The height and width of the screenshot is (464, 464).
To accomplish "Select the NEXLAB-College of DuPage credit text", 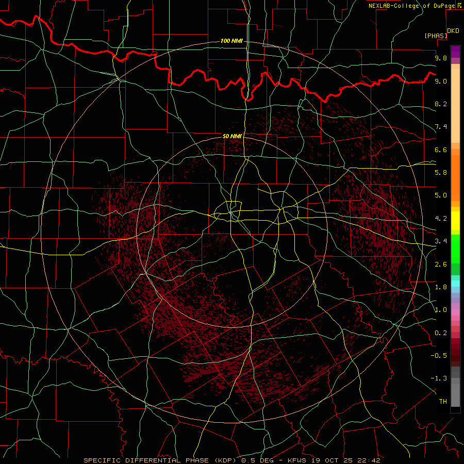I will pos(411,6).
